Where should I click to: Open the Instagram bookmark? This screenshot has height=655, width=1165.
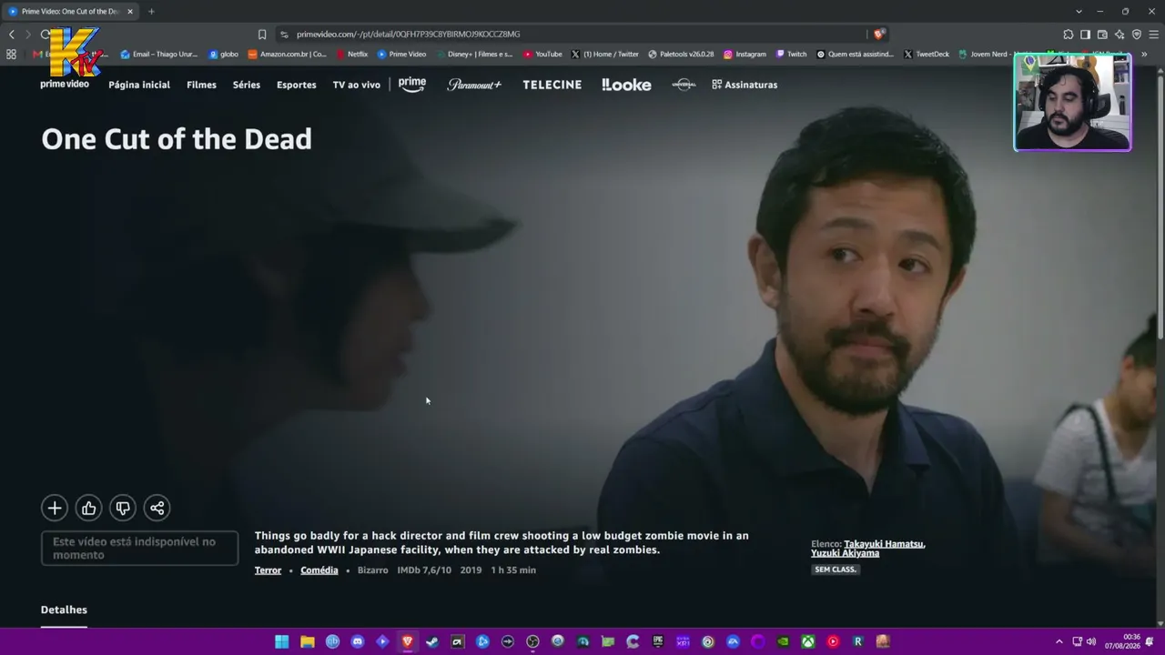[x=745, y=55]
